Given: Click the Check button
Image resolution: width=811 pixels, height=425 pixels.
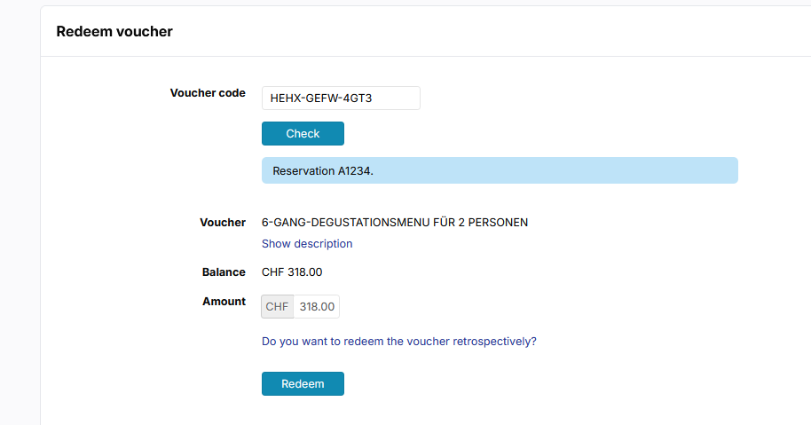Looking at the screenshot, I should point(303,133).
